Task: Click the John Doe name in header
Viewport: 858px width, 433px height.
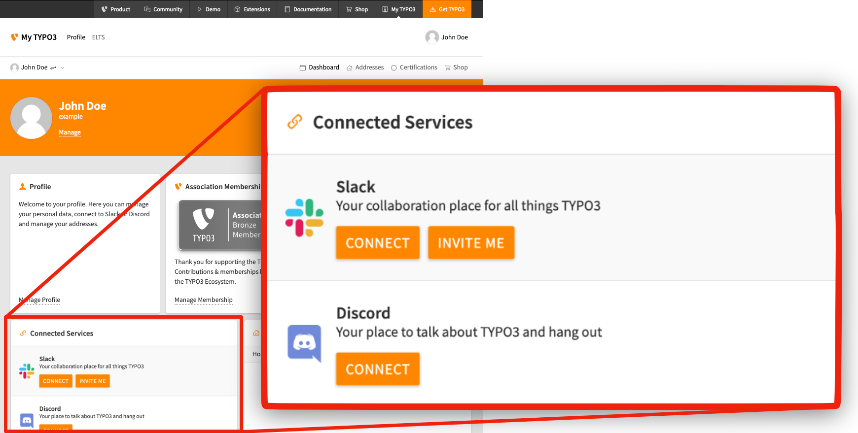Action: (x=455, y=37)
